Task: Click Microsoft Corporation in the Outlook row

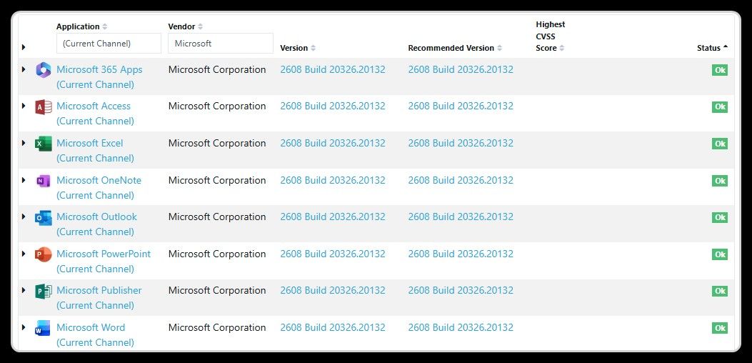Action: coord(217,217)
